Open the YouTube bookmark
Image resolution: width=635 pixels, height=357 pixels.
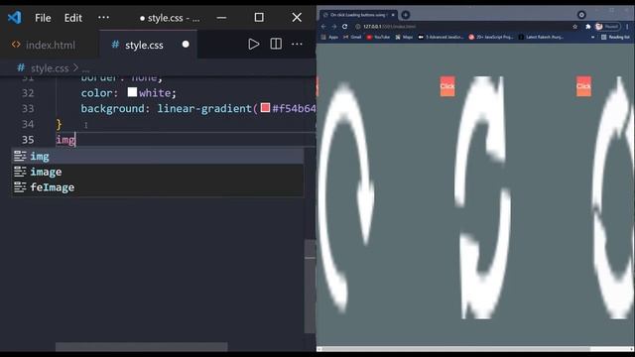(x=378, y=37)
